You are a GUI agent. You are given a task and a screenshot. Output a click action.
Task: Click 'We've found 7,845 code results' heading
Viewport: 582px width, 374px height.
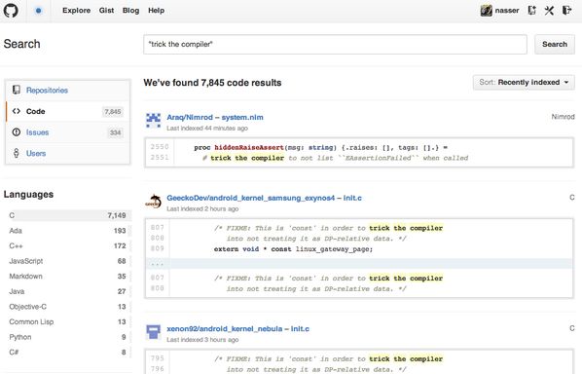click(212, 83)
